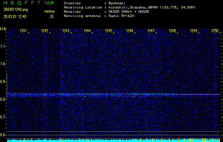This screenshot has height=142, width=223.
Task: Select the NESDR SMArt + HDSDR value
Action: [129, 12]
